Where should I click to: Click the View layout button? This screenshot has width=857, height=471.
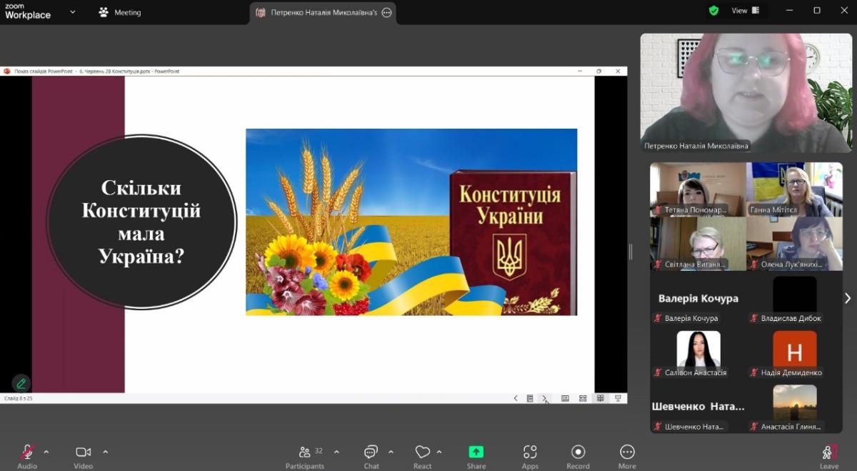click(746, 11)
